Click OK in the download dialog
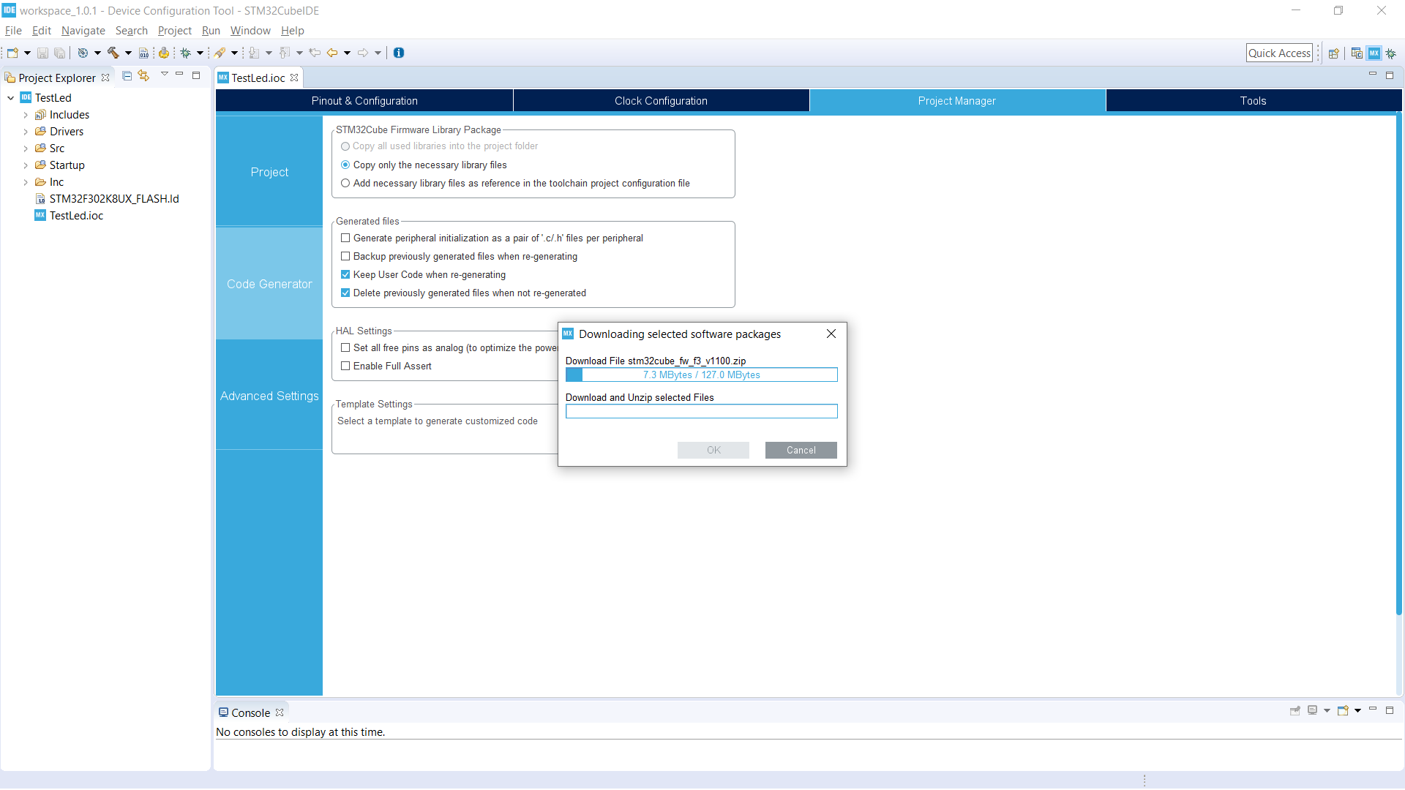Viewport: 1405px width, 790px height. tap(713, 451)
